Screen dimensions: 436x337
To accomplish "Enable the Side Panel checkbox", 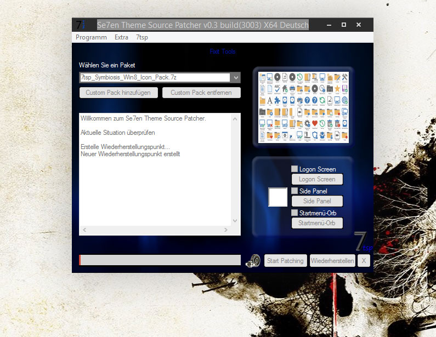I will point(295,191).
